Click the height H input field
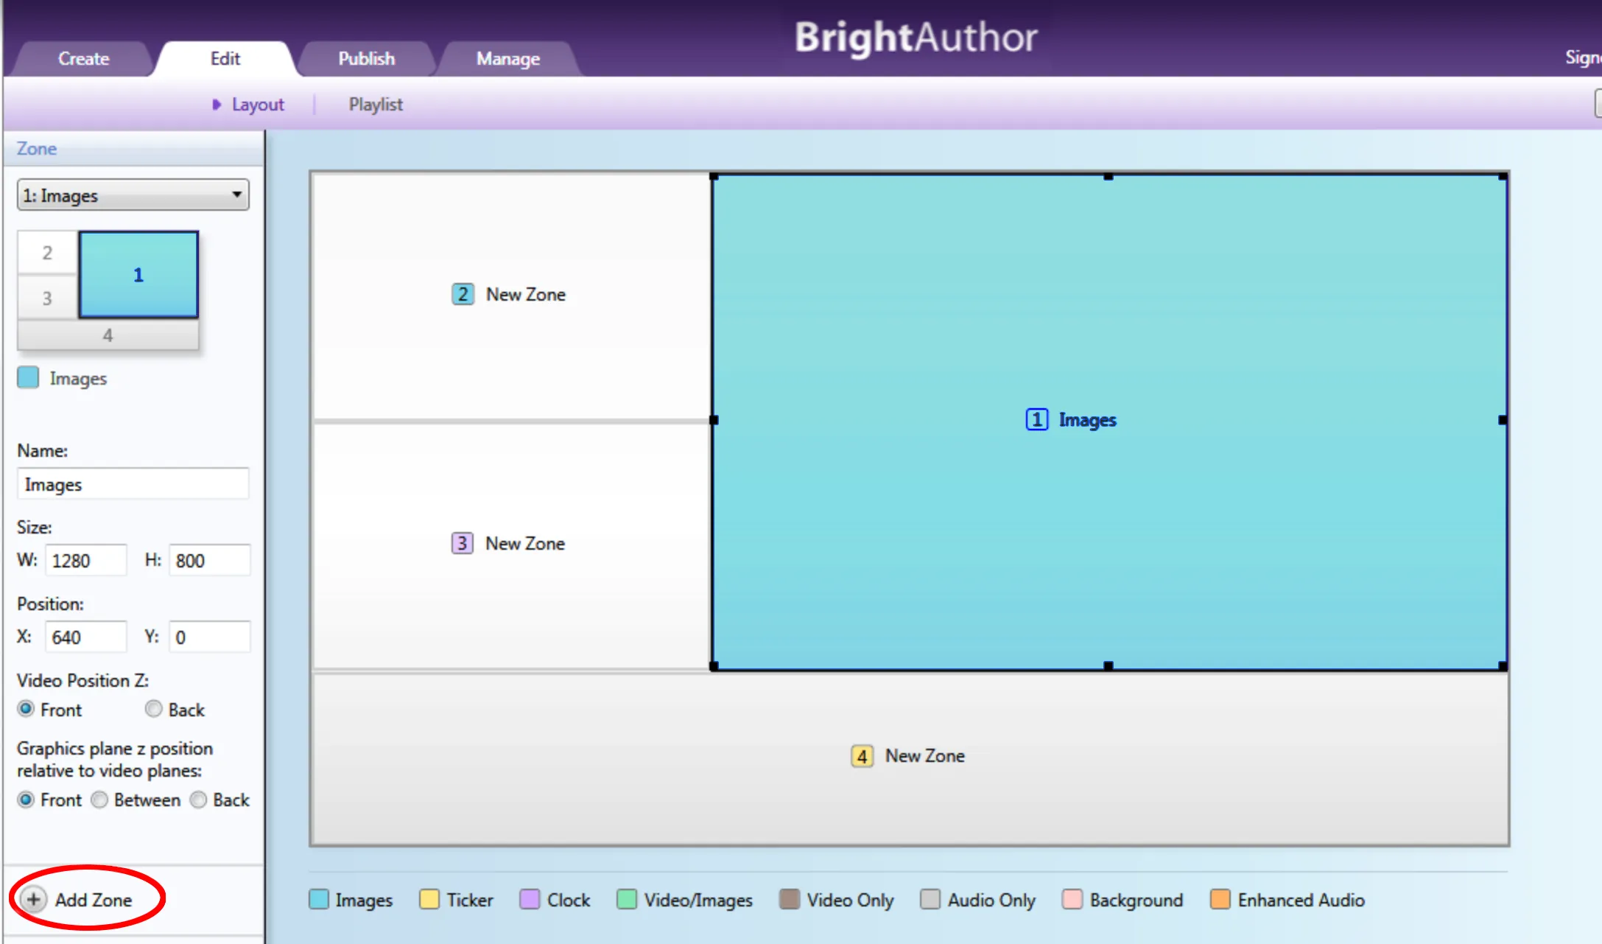Image resolution: width=1602 pixels, height=944 pixels. pyautogui.click(x=210, y=561)
